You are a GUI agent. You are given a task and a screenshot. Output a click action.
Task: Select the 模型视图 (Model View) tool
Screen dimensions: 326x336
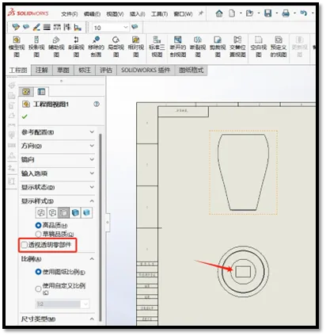coord(17,47)
